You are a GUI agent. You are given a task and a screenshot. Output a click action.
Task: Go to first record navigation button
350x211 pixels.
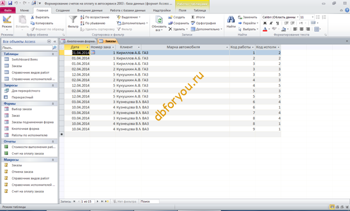point(74,201)
